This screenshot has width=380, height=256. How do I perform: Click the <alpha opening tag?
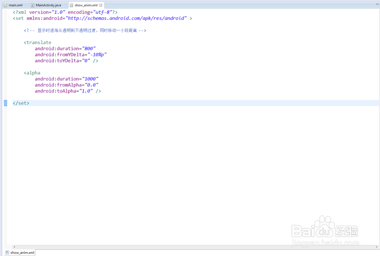(x=32, y=72)
